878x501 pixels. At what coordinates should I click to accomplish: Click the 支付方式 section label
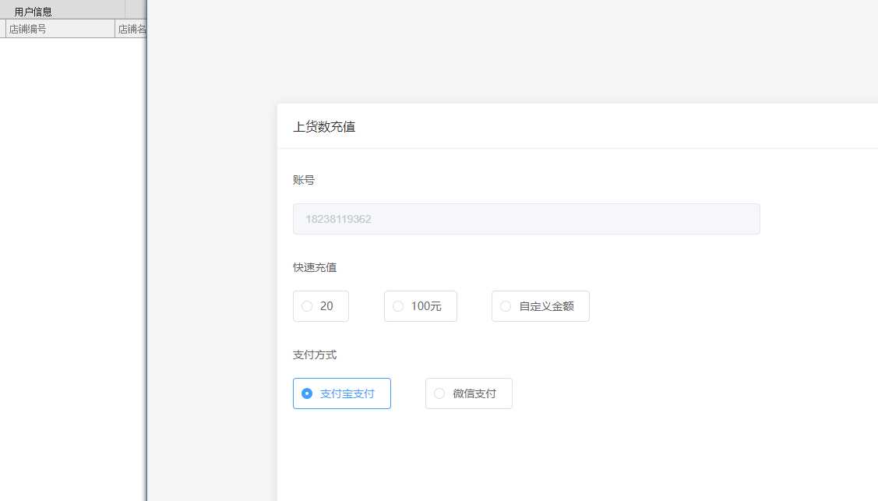(315, 355)
